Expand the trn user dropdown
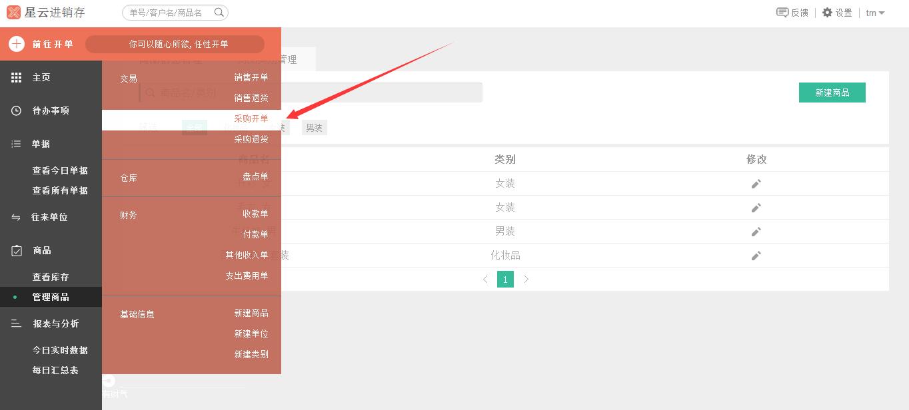This screenshot has height=410, width=909. (x=875, y=13)
